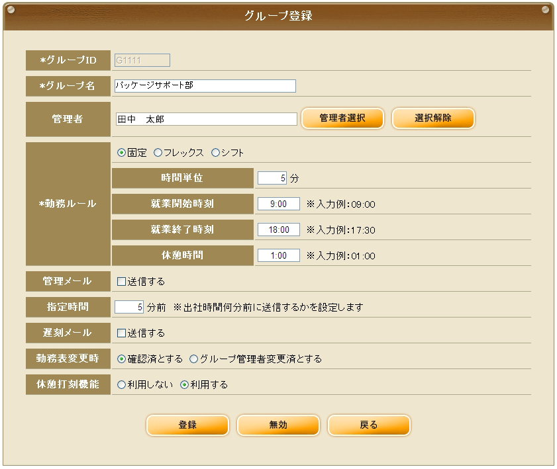Enable 管理メール 送信する checkbox
This screenshot has width=557, height=469.
121,282
